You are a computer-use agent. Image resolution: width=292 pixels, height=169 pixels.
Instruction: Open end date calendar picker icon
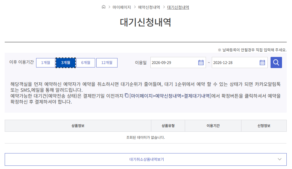click(262, 62)
